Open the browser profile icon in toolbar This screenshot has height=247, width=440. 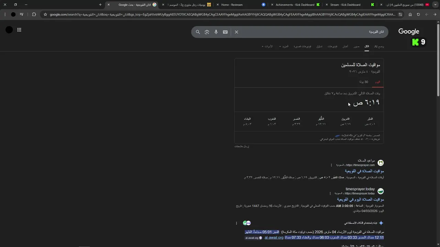point(13,14)
